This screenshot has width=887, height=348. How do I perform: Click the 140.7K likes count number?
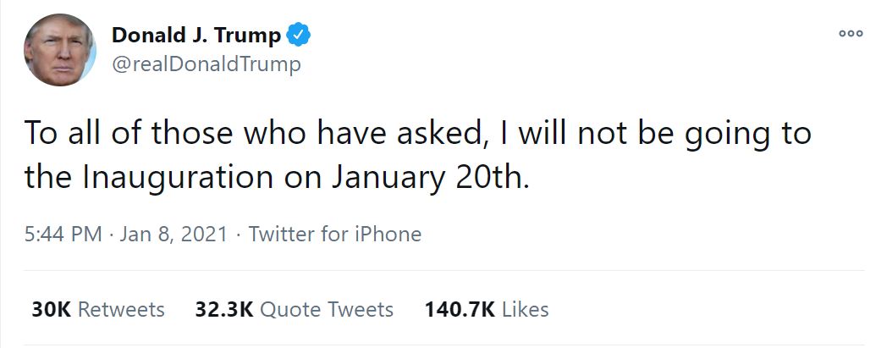pos(460,310)
